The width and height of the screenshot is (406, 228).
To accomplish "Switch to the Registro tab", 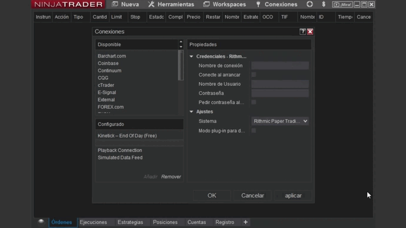I will point(225,222).
